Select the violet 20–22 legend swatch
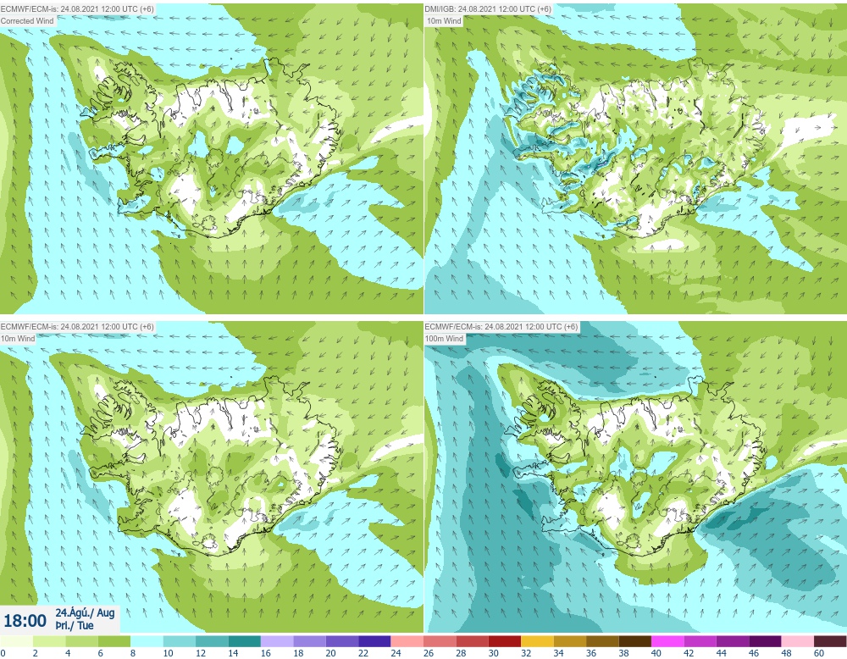The image size is (847, 659). click(342, 641)
